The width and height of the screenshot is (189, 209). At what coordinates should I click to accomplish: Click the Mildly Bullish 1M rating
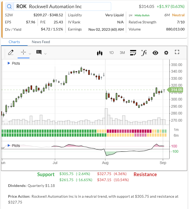(142, 16)
